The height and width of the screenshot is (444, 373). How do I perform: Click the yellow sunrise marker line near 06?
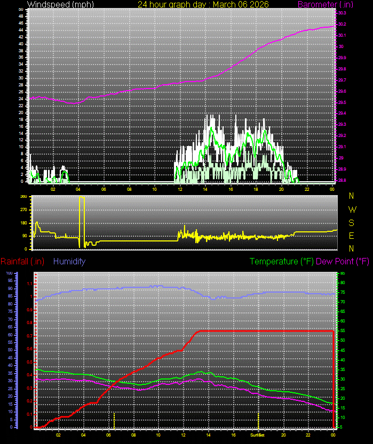tap(114, 420)
